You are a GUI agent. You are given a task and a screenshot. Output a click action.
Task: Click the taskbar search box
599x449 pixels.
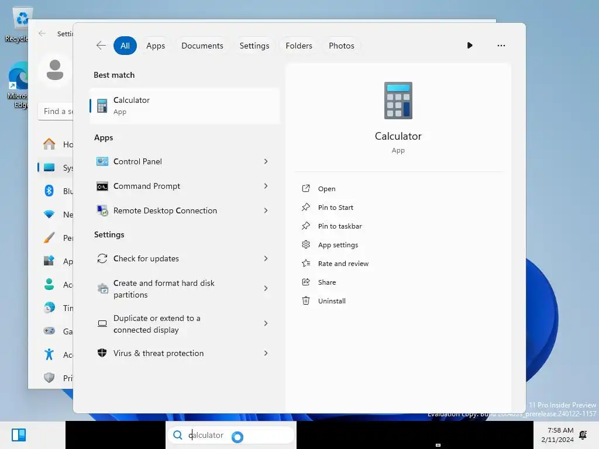[x=230, y=435]
